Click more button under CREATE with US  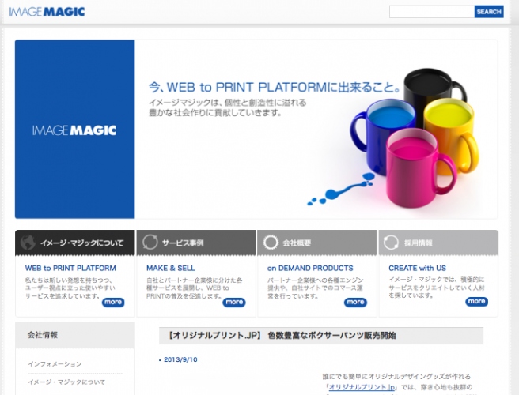476,302
